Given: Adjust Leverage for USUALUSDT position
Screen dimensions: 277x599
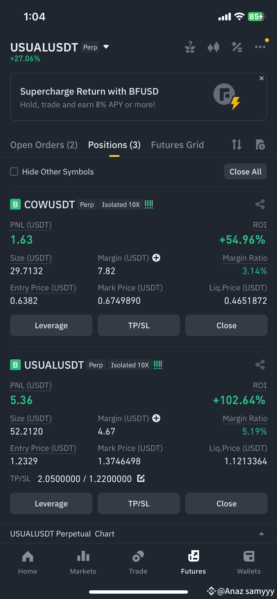Looking at the screenshot, I should coord(51,503).
